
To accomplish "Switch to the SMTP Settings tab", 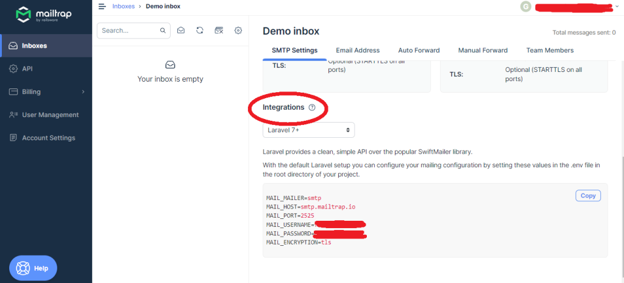I will click(x=294, y=51).
